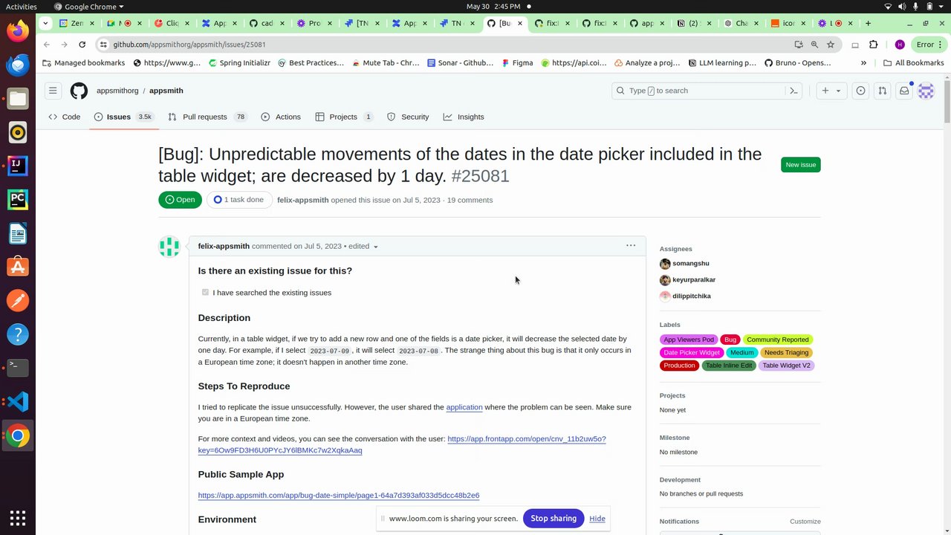
Task: Open the command palette icon in search bar
Action: pos(793,91)
